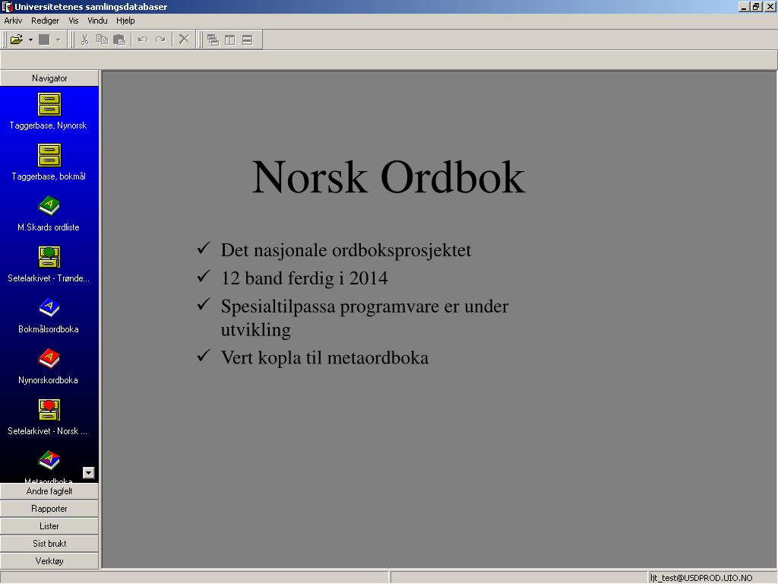This screenshot has width=778, height=584.
Task: Open the Vindu menu
Action: pyautogui.click(x=97, y=21)
